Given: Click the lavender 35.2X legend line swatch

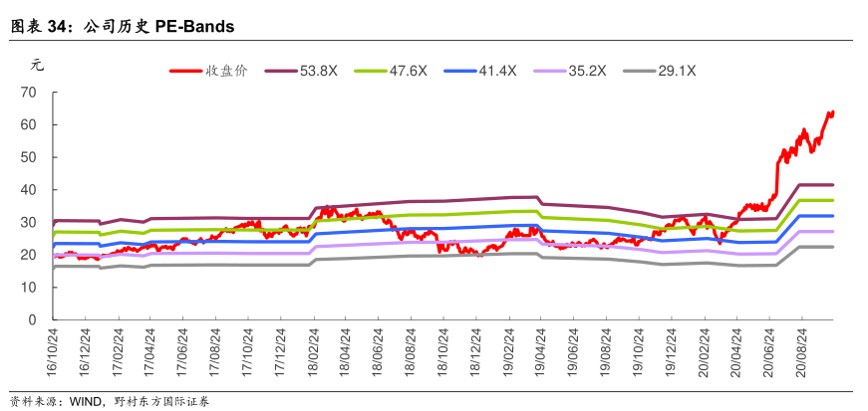Looking at the screenshot, I should coord(550,71).
